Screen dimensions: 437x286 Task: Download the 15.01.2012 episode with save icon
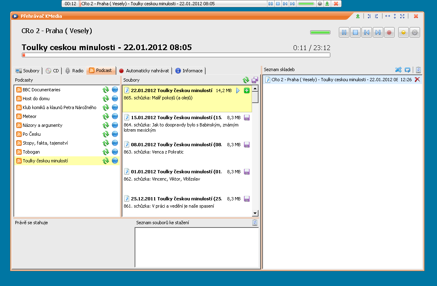247,118
